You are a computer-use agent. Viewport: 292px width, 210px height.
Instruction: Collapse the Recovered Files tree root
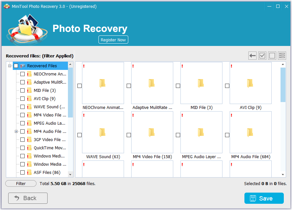(10, 66)
